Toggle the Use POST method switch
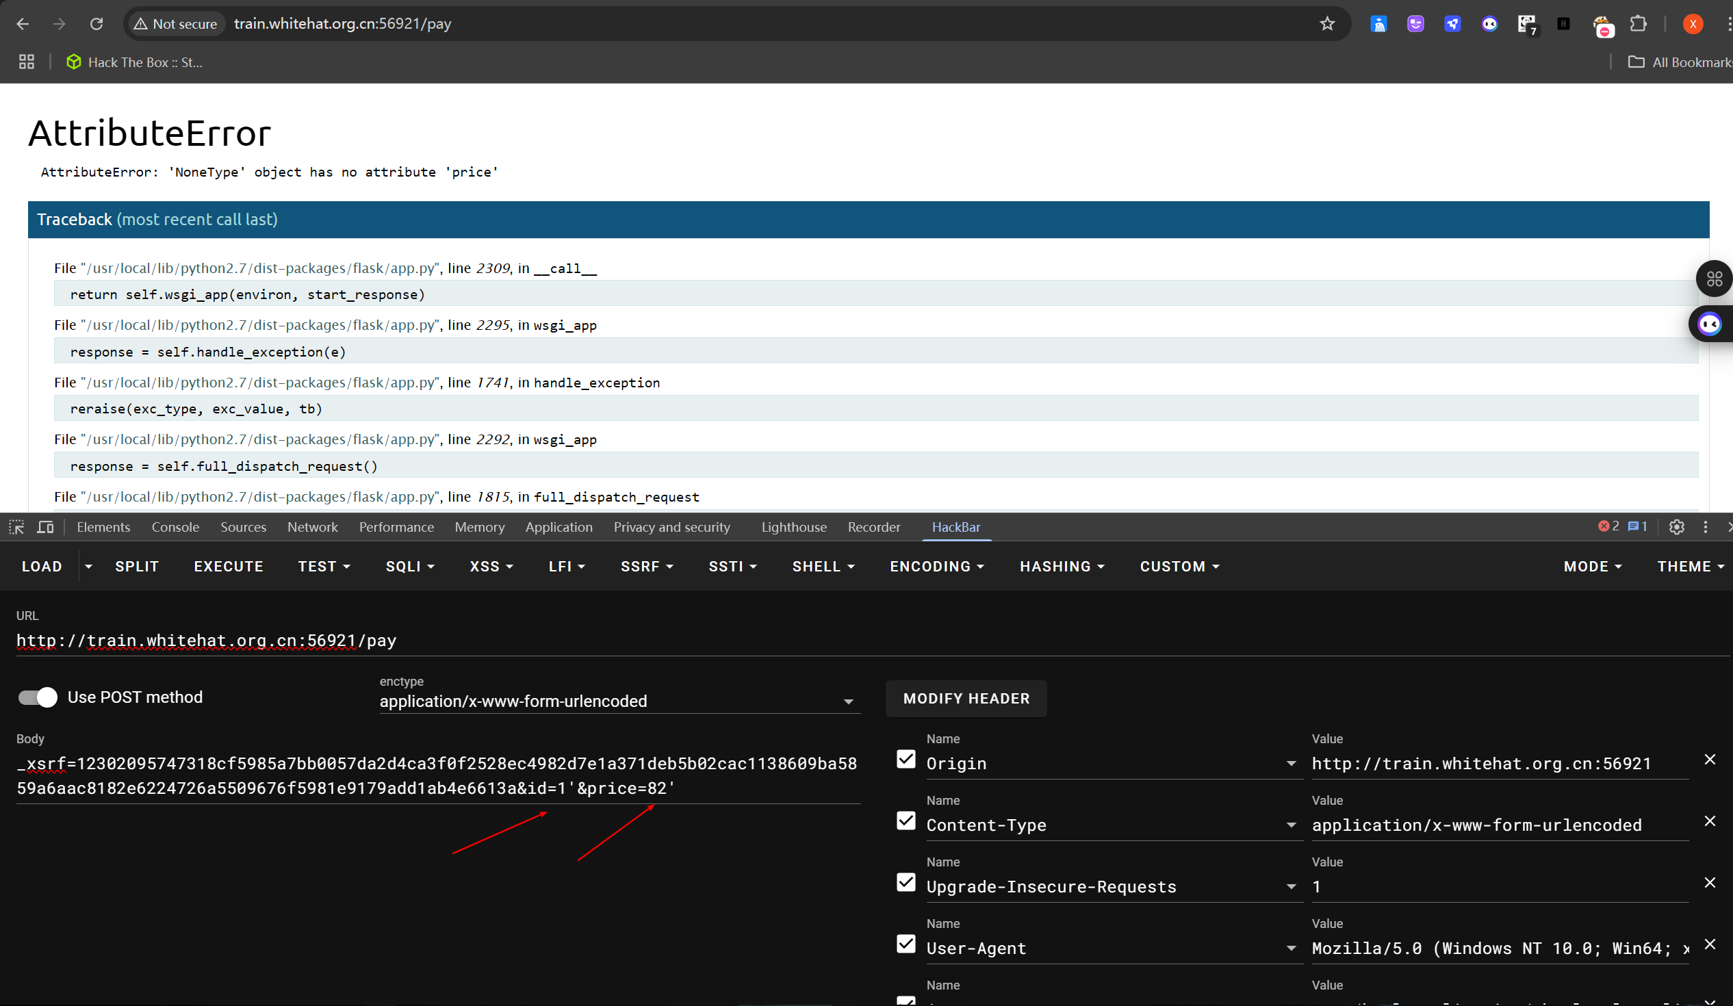The image size is (1733, 1006). click(x=38, y=697)
